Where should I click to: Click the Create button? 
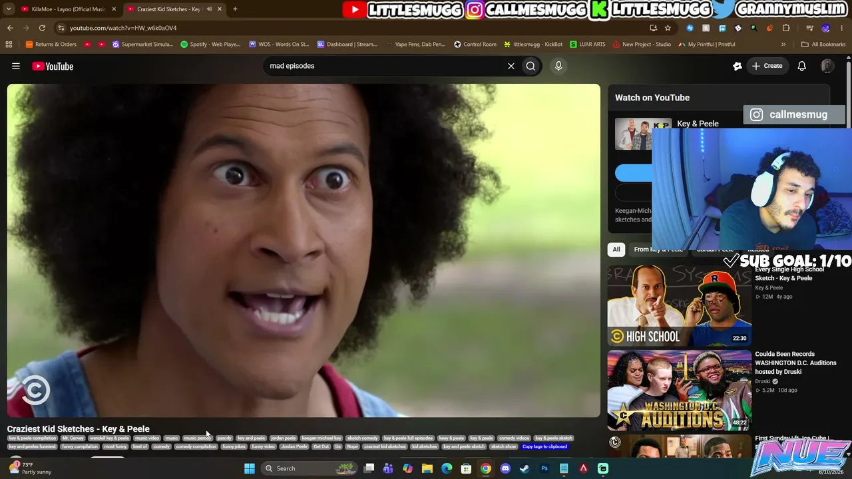click(767, 66)
